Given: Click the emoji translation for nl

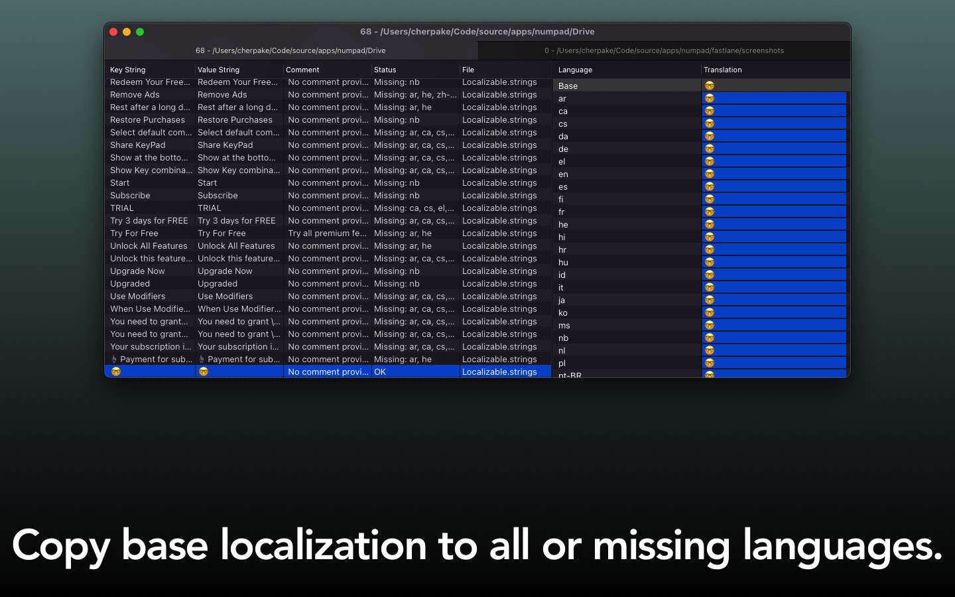Looking at the screenshot, I should coord(710,350).
